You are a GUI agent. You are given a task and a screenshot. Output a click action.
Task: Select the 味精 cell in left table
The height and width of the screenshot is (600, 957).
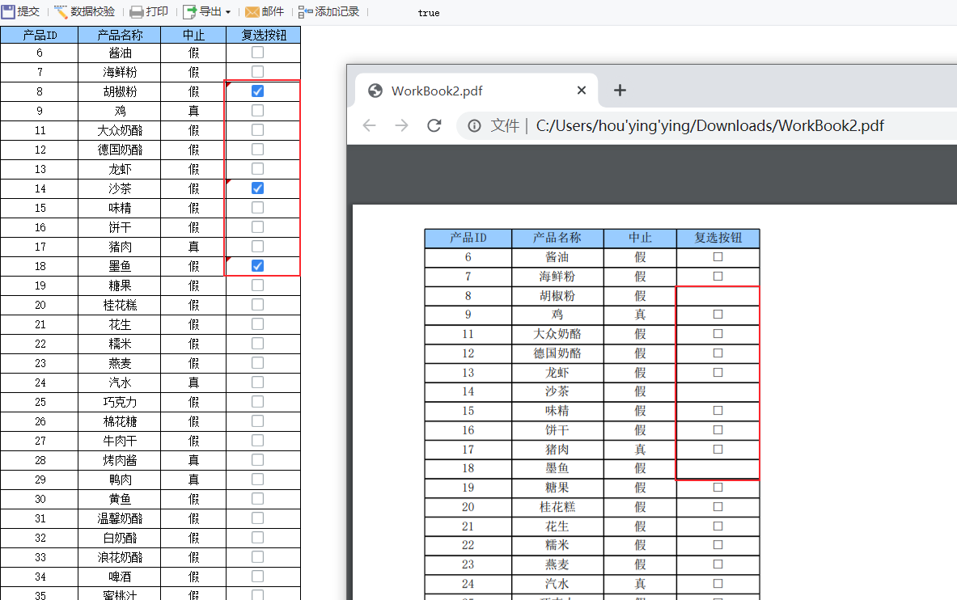[120, 208]
